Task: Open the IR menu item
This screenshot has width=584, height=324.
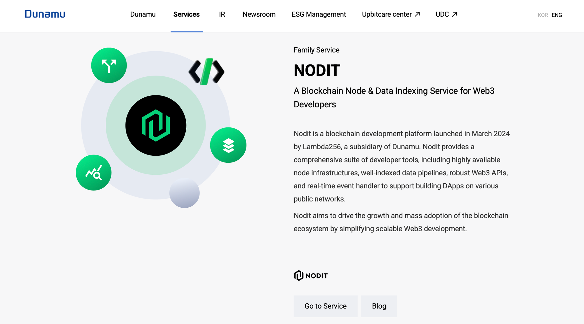Action: coord(222,14)
